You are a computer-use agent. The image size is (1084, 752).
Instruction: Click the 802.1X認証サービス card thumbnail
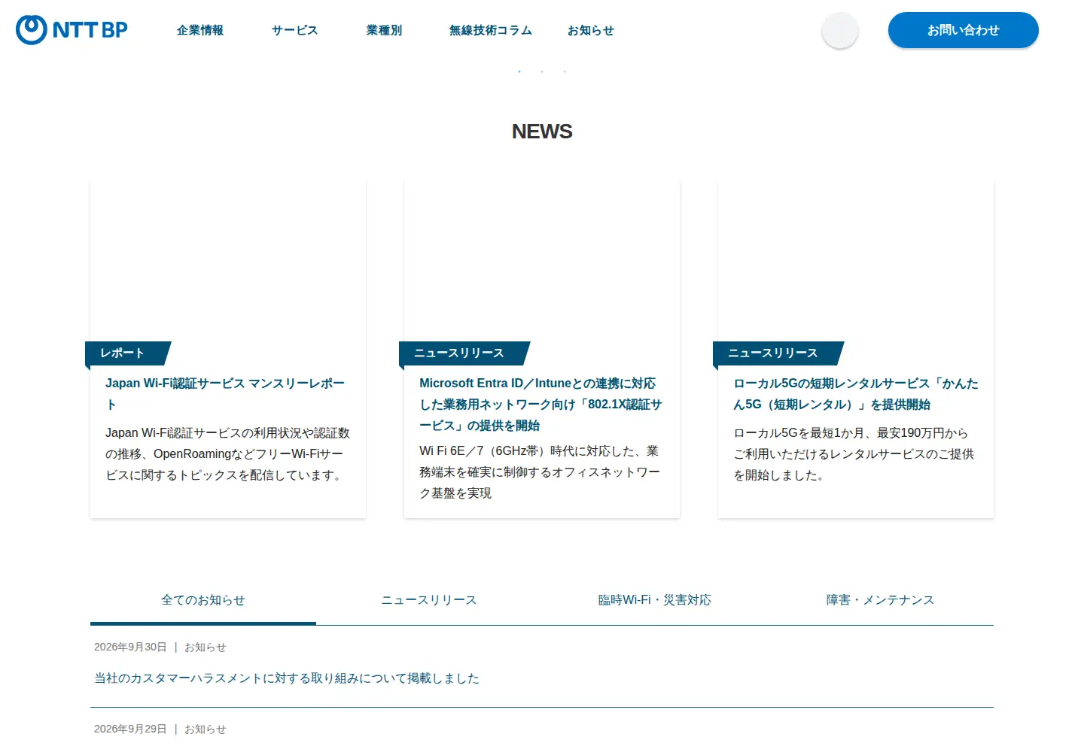tap(542, 260)
